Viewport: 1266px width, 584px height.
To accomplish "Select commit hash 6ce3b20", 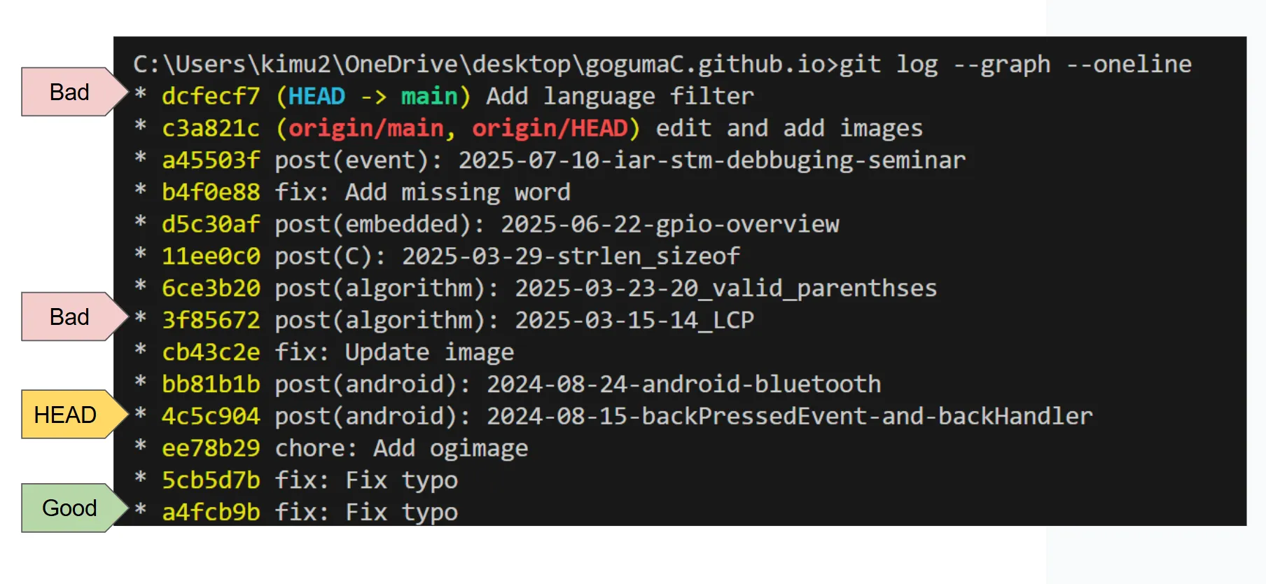I will (211, 288).
